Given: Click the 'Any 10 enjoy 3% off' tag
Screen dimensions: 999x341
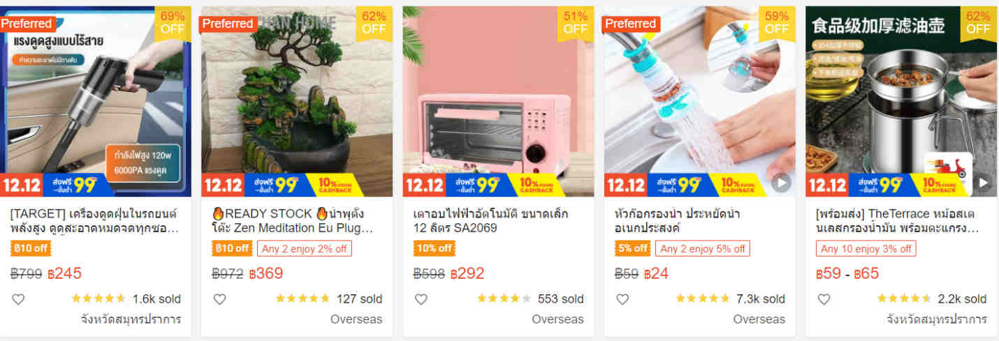Looking at the screenshot, I should [x=866, y=248].
